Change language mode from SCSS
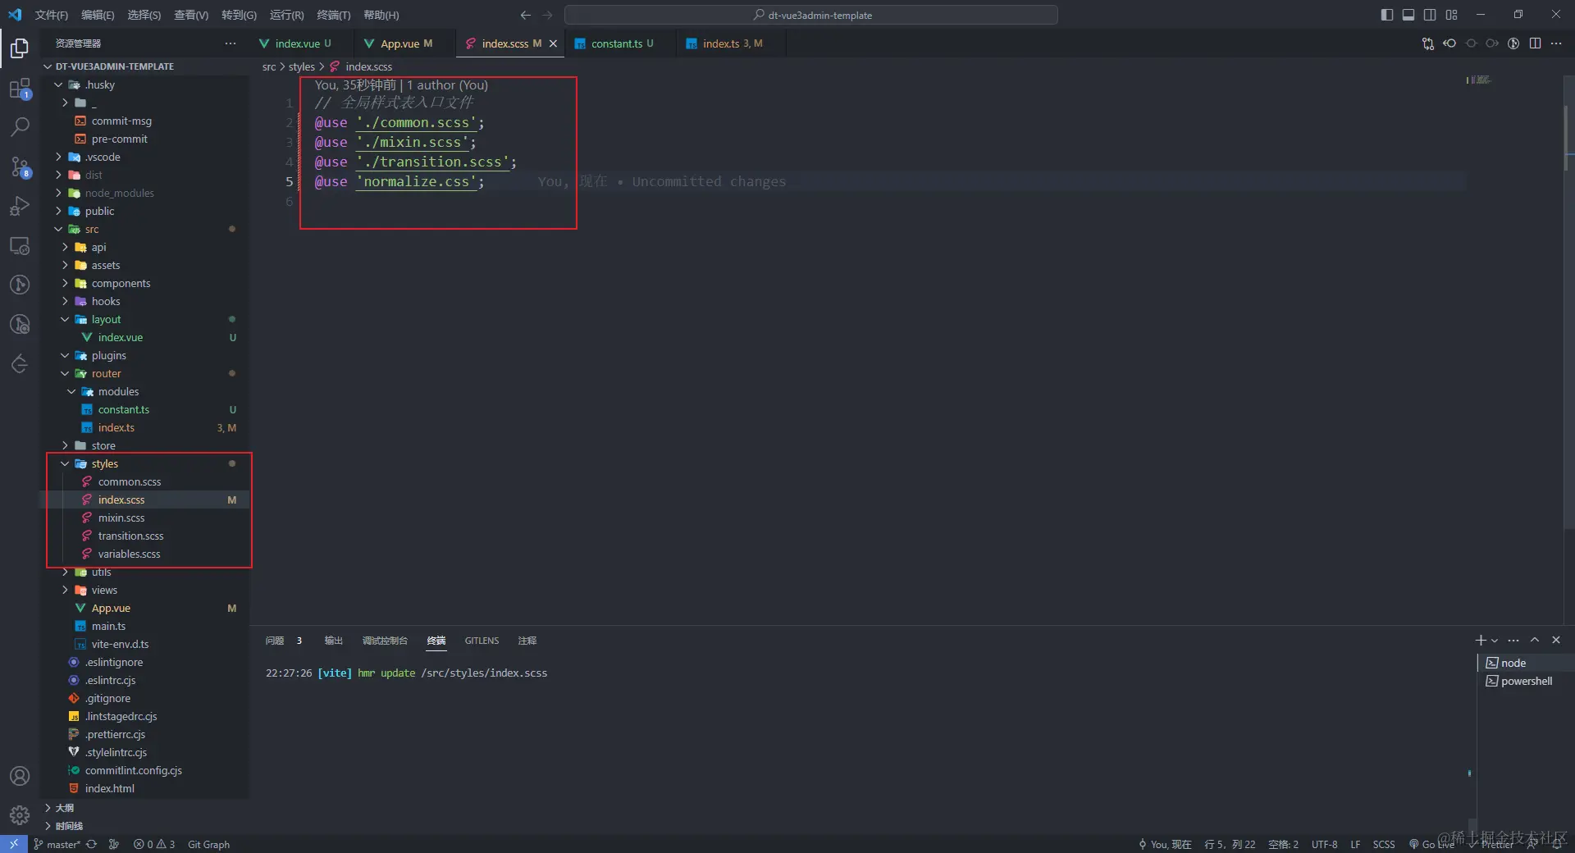This screenshot has width=1575, height=853. (x=1384, y=844)
